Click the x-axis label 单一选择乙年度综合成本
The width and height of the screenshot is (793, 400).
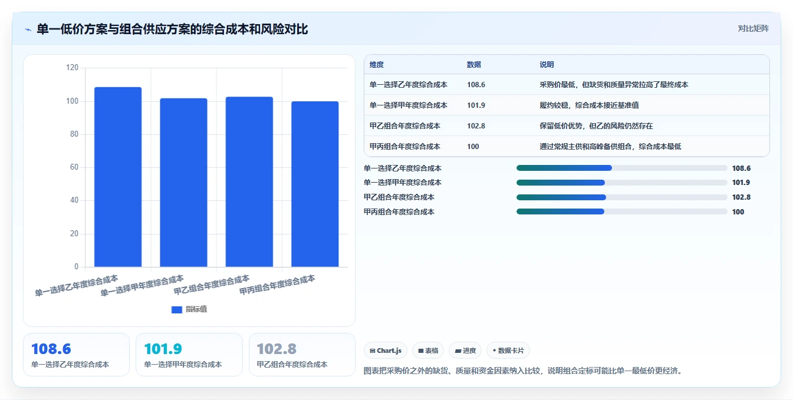77,285
